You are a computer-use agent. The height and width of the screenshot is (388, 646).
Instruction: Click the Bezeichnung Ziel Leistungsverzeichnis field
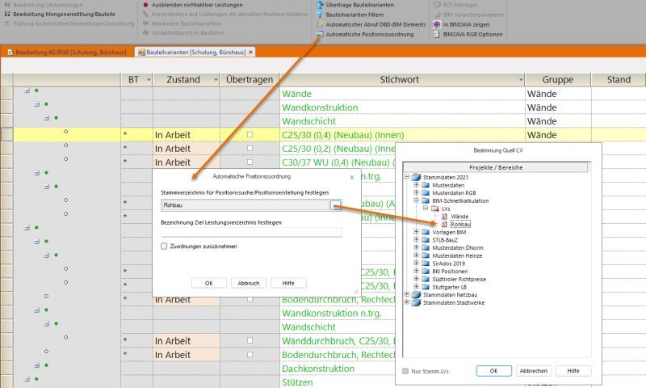[250, 232]
